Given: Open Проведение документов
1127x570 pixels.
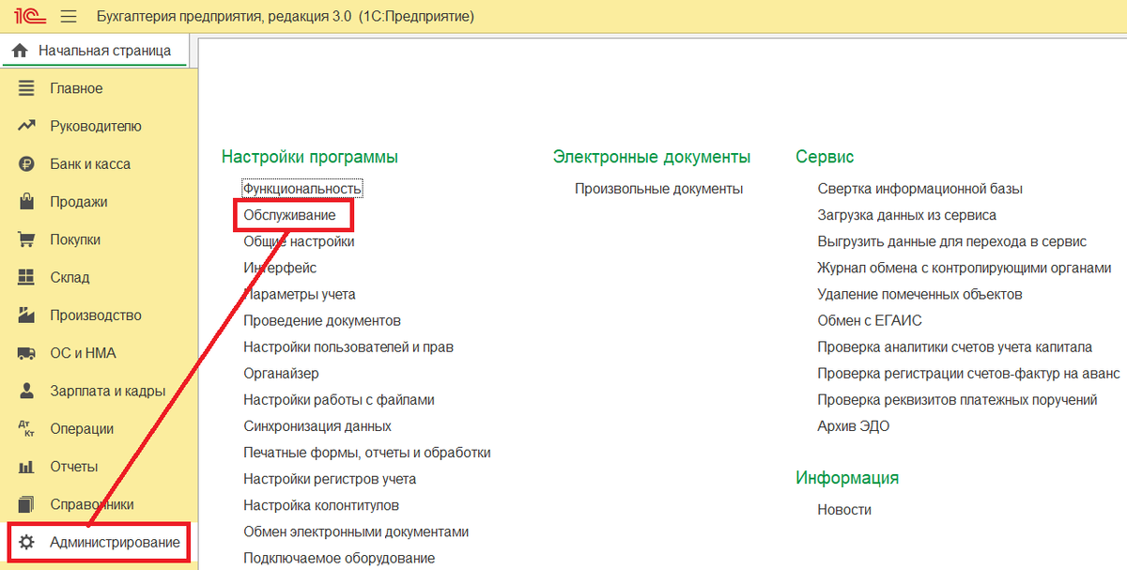Looking at the screenshot, I should (322, 320).
